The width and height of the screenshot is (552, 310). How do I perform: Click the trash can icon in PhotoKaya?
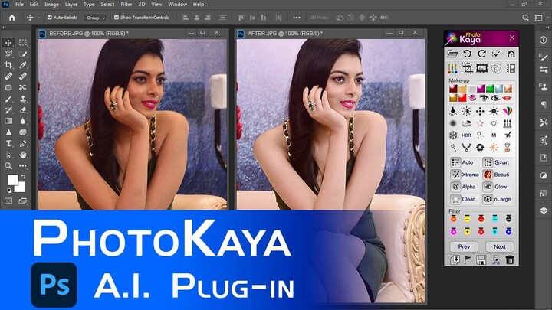(x=510, y=259)
